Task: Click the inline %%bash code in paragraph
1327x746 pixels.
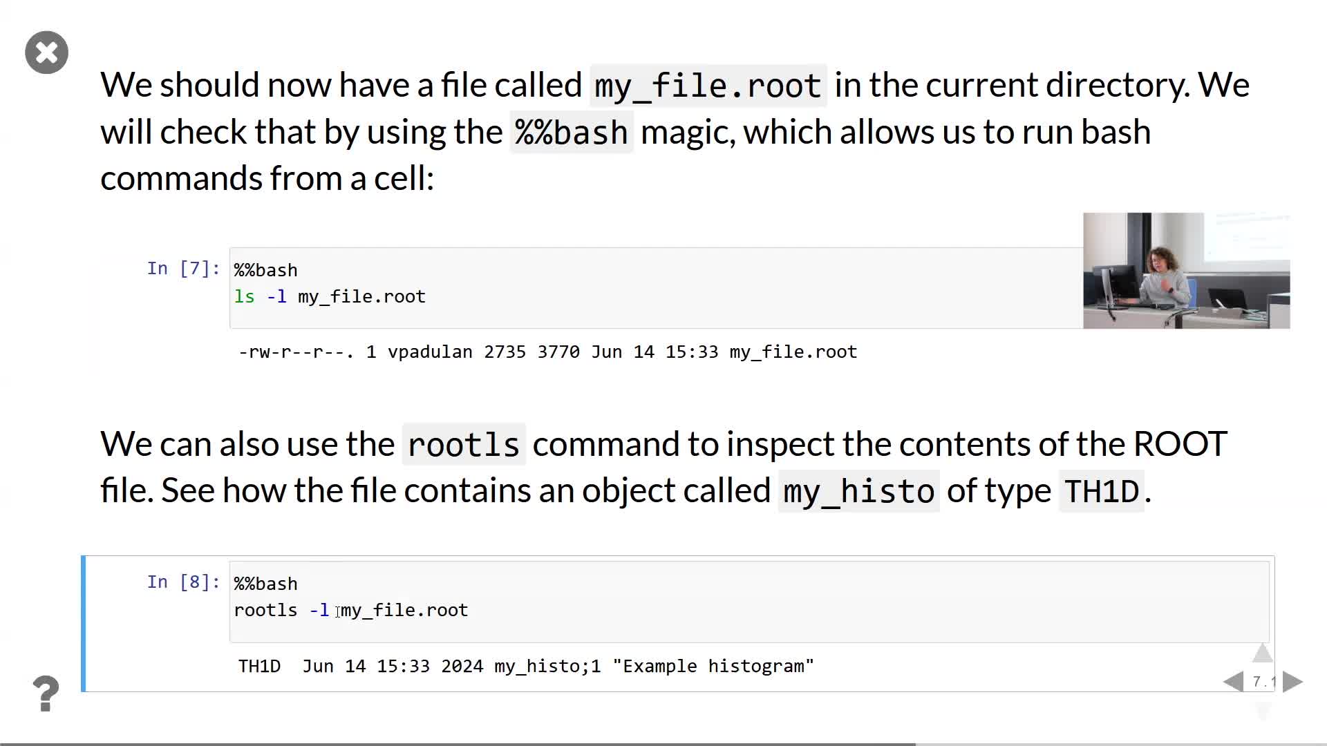Action: tap(571, 133)
